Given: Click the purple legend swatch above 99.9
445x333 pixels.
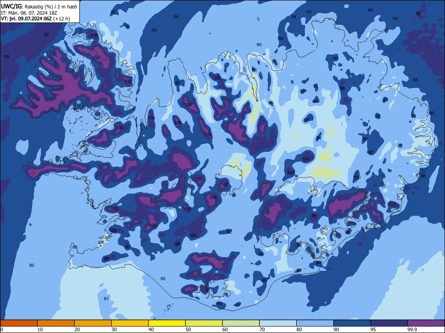Looking at the screenshot, I should [426, 323].
